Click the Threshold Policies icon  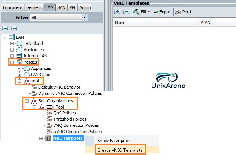click(x=49, y=119)
